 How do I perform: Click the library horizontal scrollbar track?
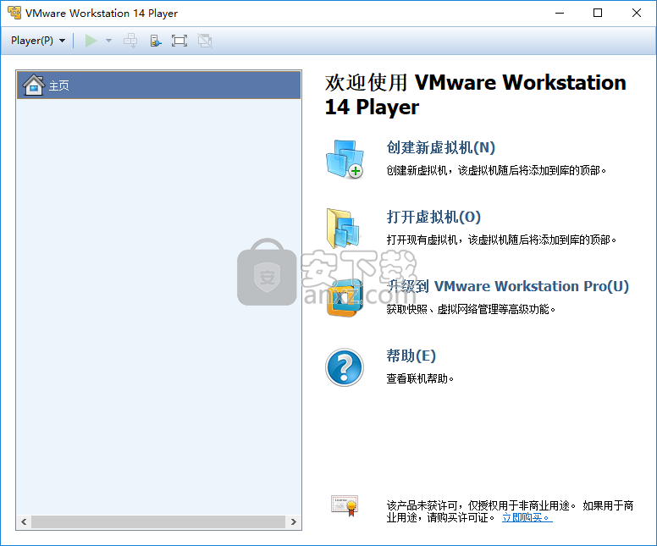pos(158,521)
